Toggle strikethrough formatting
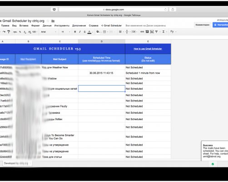The height and width of the screenshot is (182, 228). click(x=84, y=32)
